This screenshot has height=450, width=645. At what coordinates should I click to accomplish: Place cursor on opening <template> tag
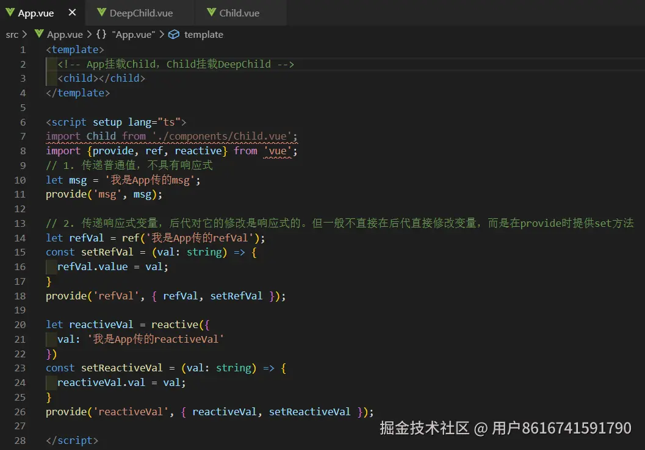75,50
